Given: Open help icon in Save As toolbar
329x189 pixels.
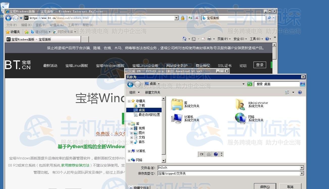Looking at the screenshot, I should (x=300, y=92).
